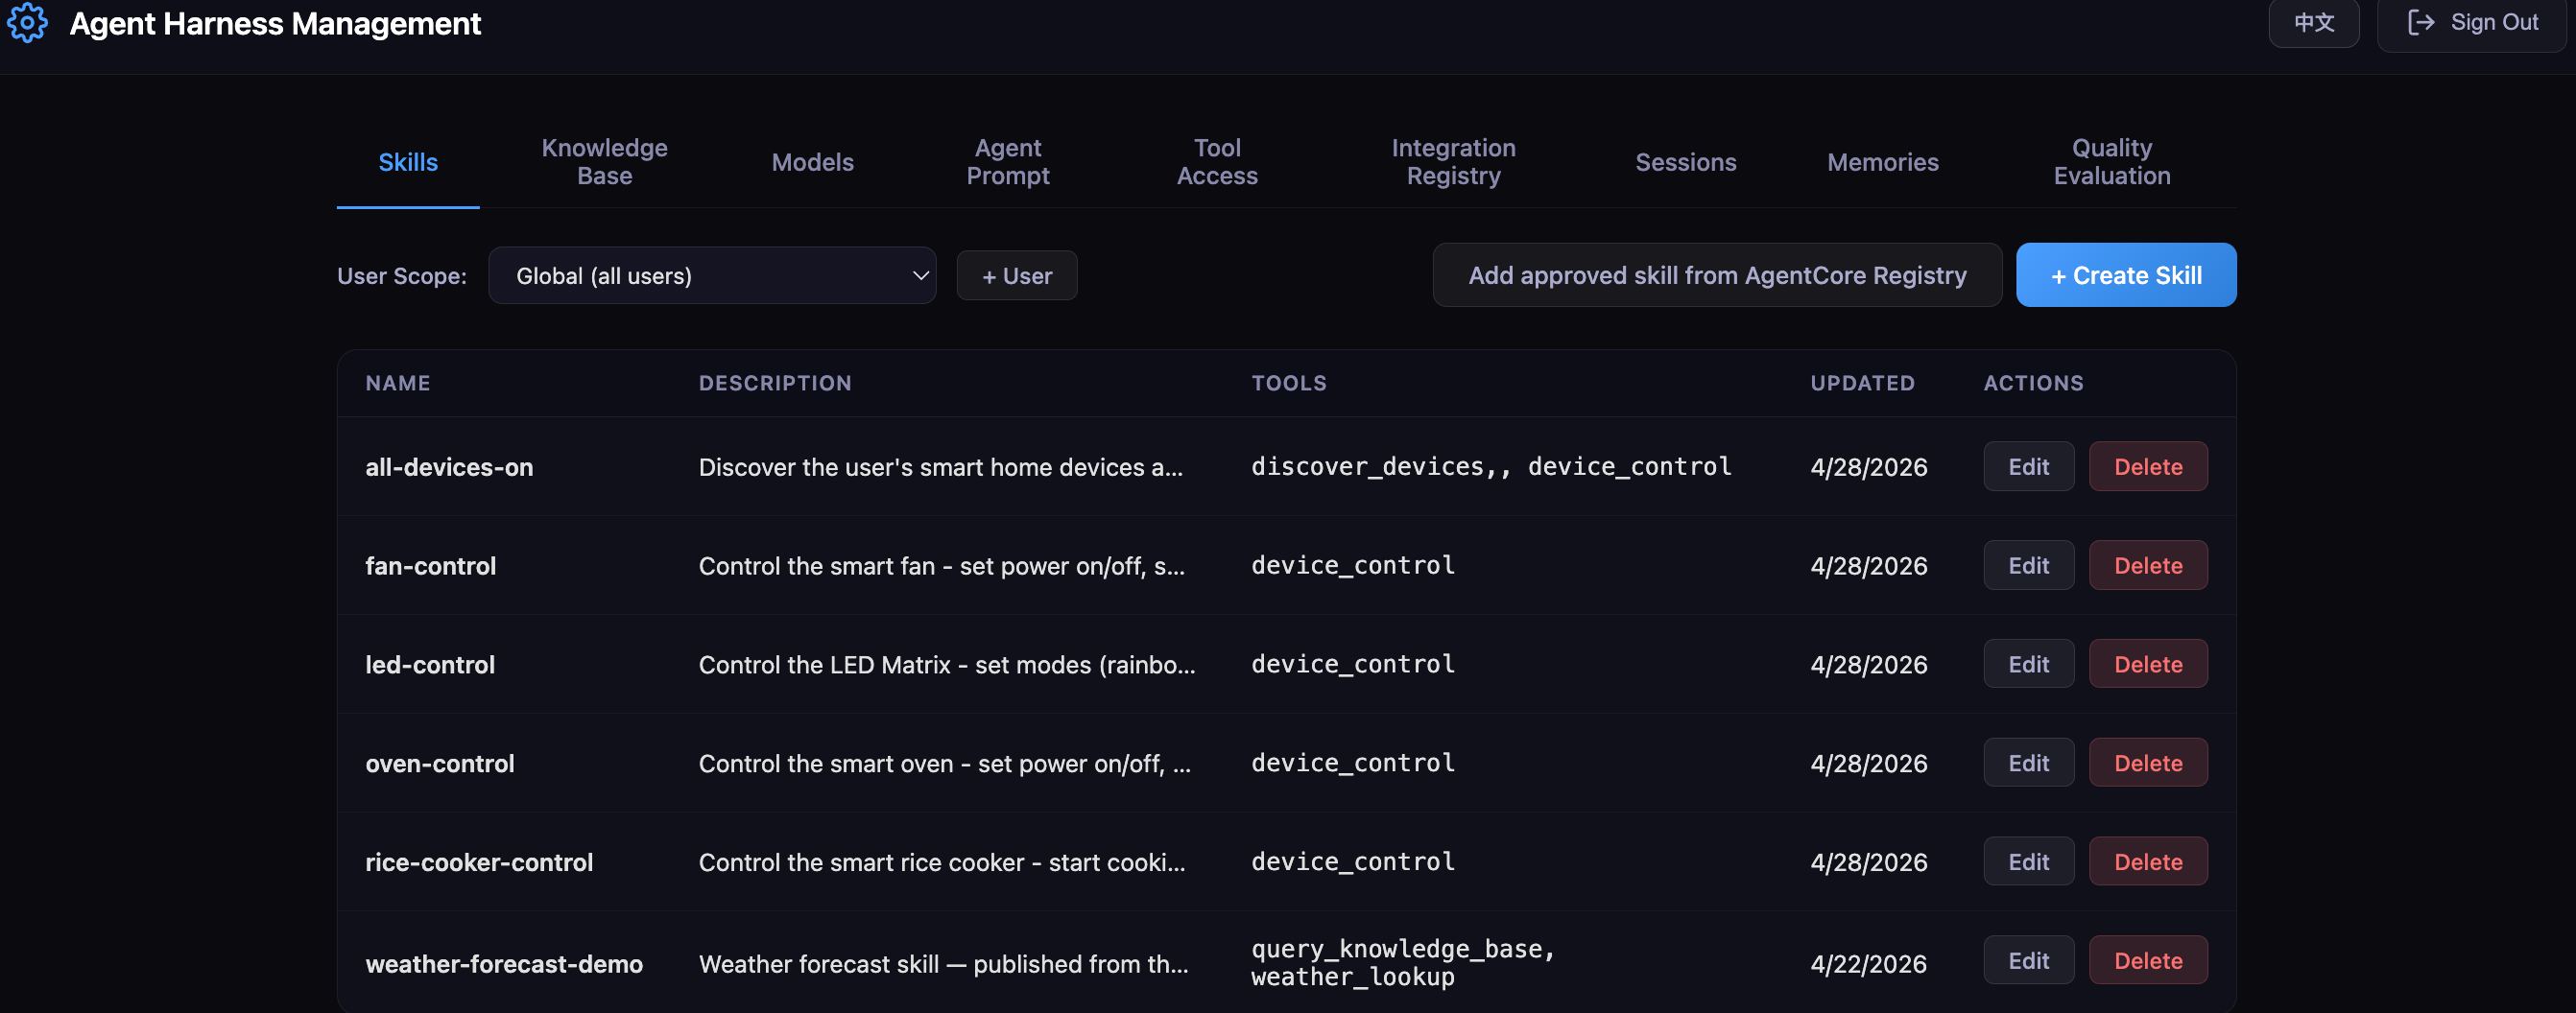Delete the oven-control skill
This screenshot has width=2576, height=1013.
[x=2147, y=764]
